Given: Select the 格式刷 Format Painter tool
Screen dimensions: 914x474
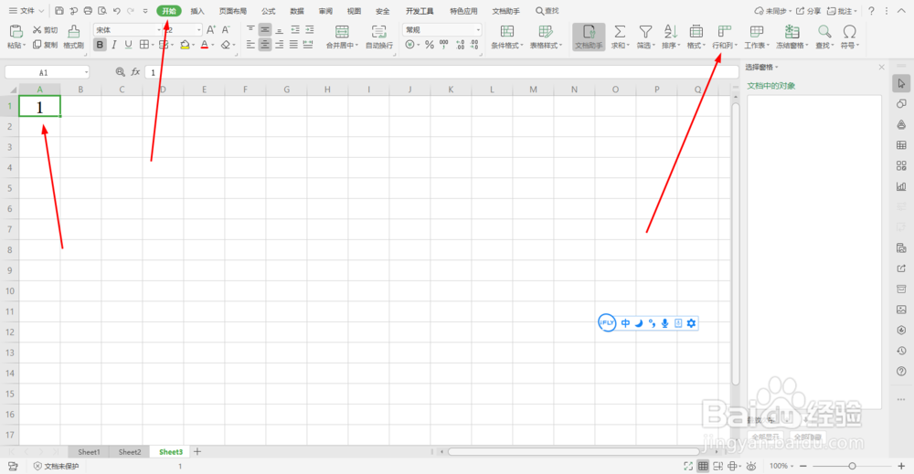Looking at the screenshot, I should (73, 37).
